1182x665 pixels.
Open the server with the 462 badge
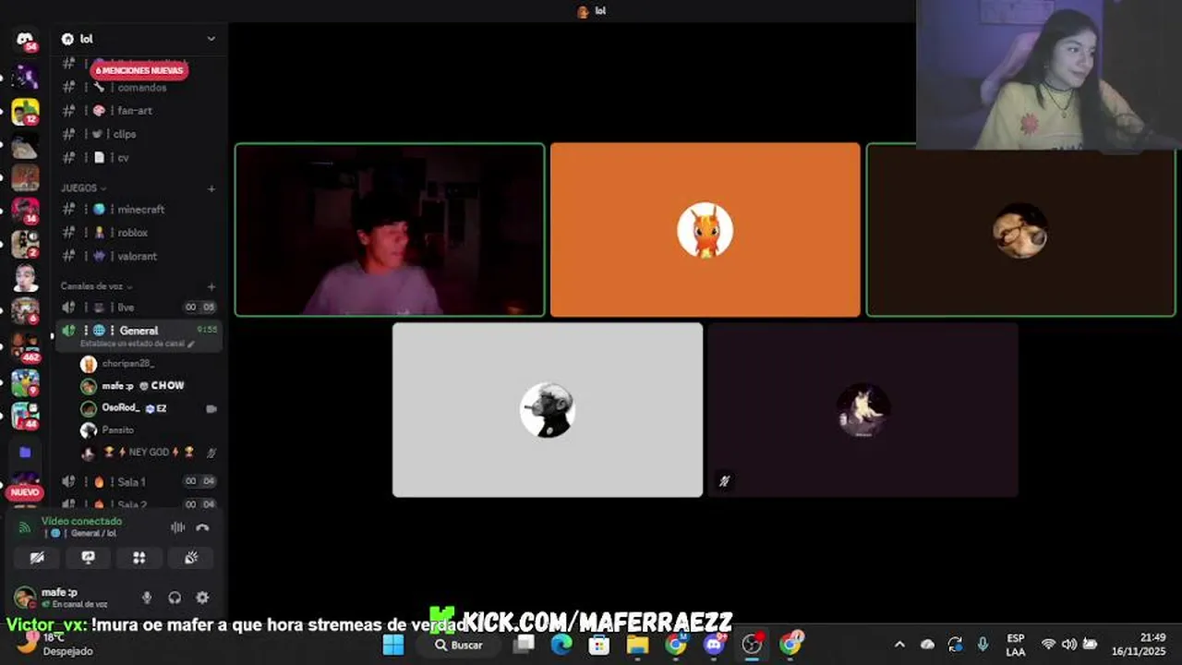[25, 346]
